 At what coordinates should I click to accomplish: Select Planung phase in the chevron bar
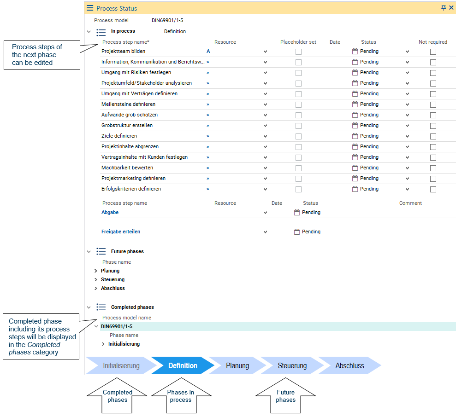[237, 365]
